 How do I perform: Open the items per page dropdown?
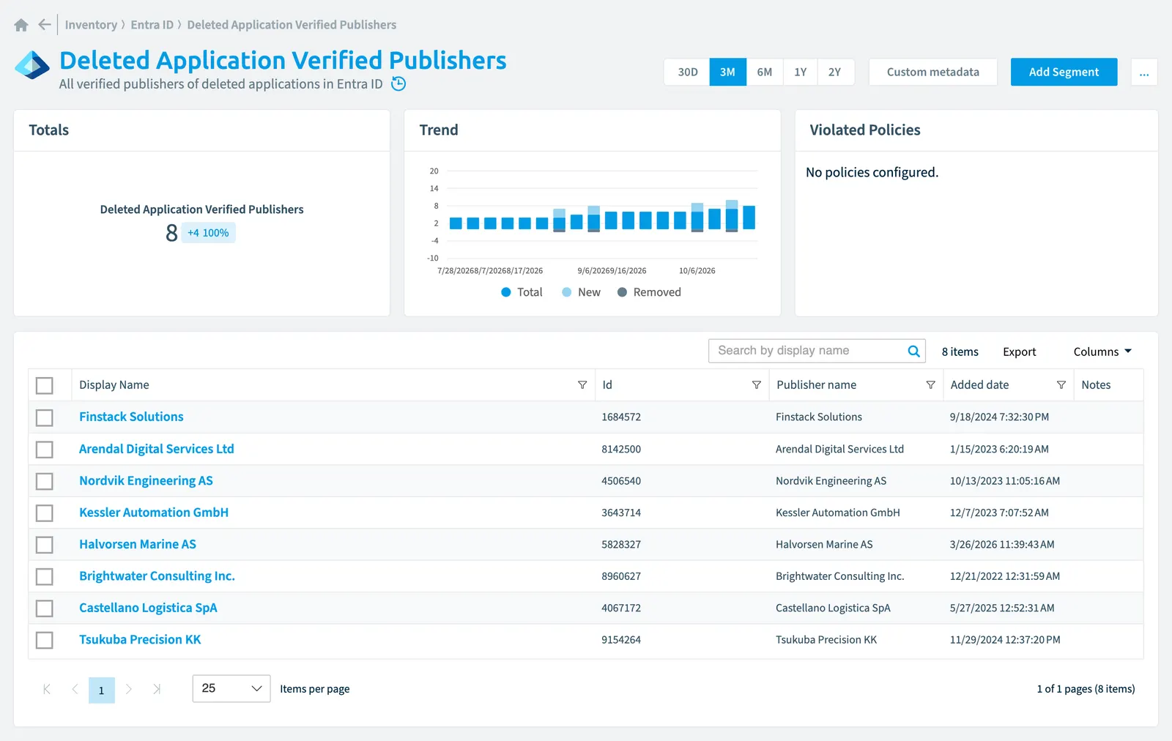(231, 688)
